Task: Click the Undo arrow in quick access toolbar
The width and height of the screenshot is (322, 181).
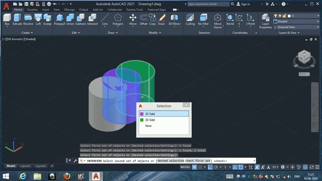Action: pyautogui.click(x=55, y=4)
